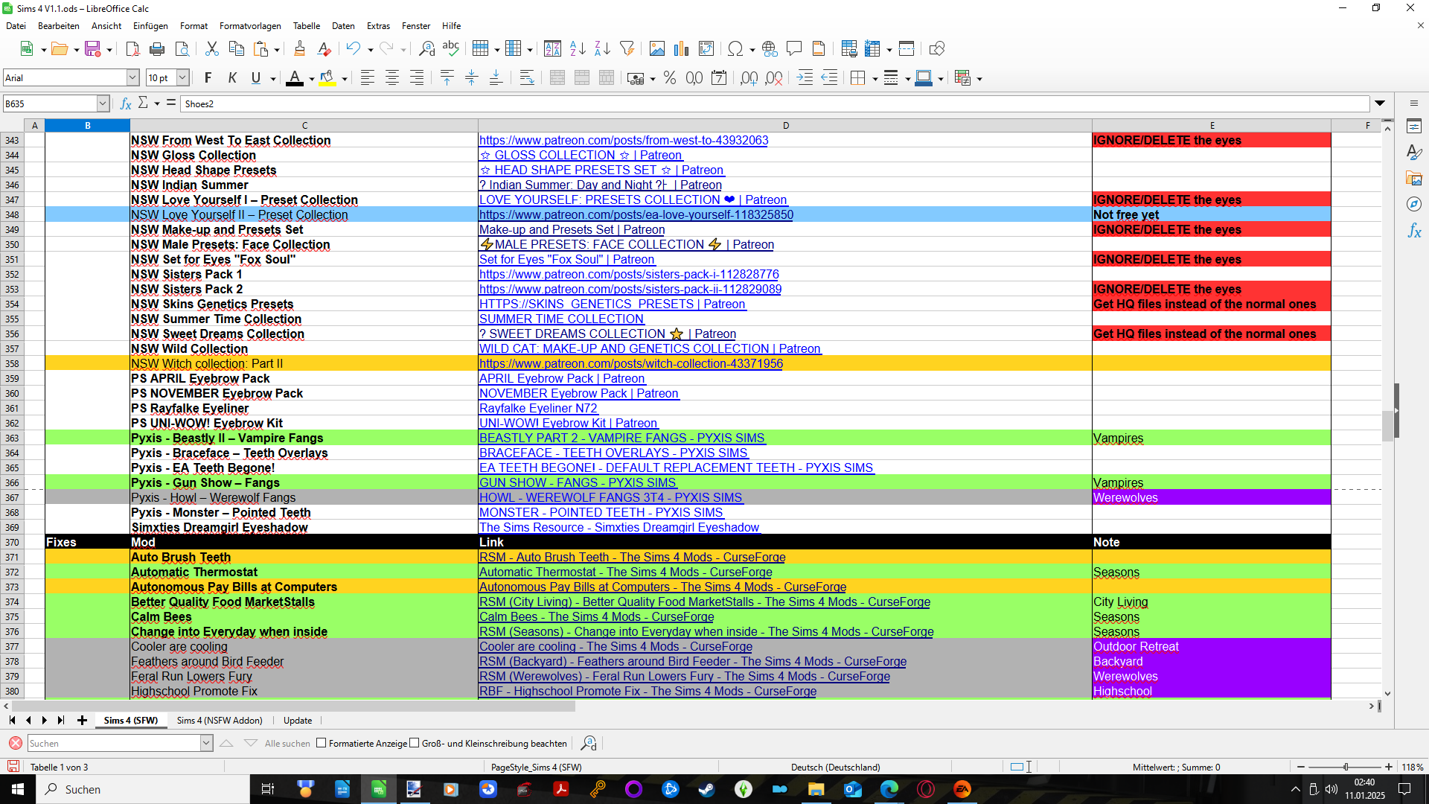Apply the yellow background color swatch
This screenshot has width=1429, height=804.
click(327, 78)
